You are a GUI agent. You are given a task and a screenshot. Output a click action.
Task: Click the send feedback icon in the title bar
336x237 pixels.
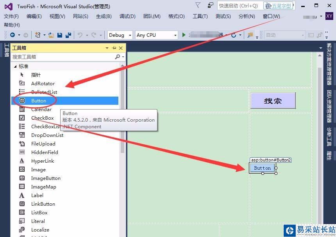(x=211, y=5)
